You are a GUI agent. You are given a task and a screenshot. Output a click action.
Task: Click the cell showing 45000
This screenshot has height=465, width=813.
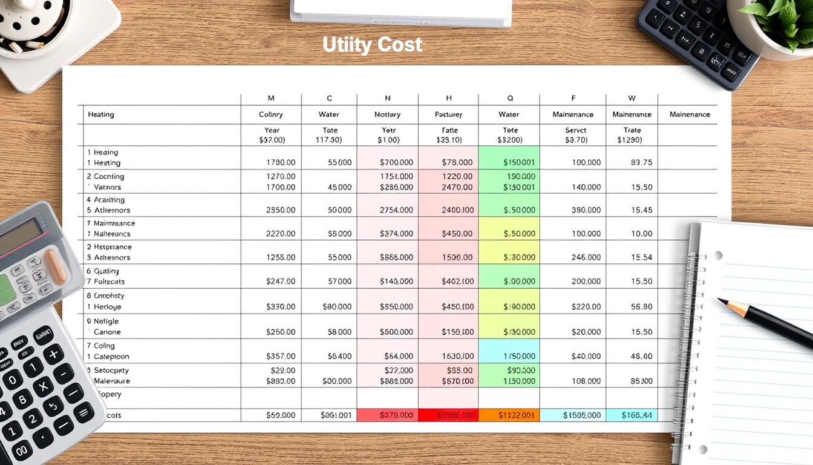click(x=339, y=187)
